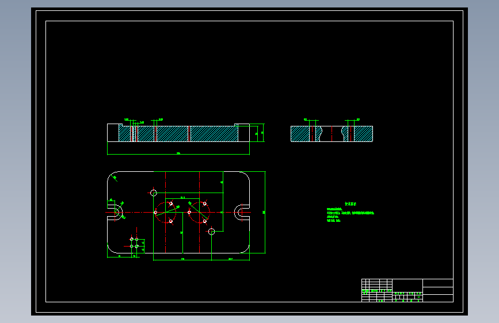Select the green technical requirements heading
This screenshot has width=499, height=323.
[351, 204]
